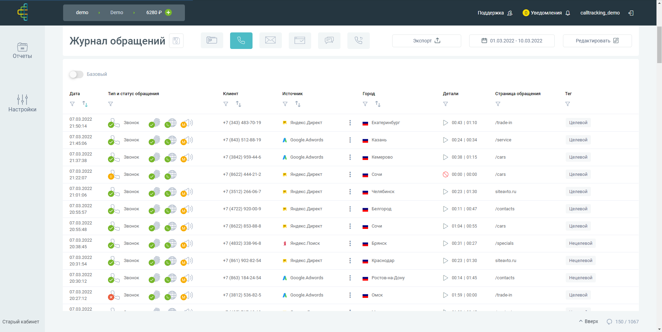The image size is (662, 332).
Task: Sort by the Клиент column
Action: pyautogui.click(x=238, y=104)
